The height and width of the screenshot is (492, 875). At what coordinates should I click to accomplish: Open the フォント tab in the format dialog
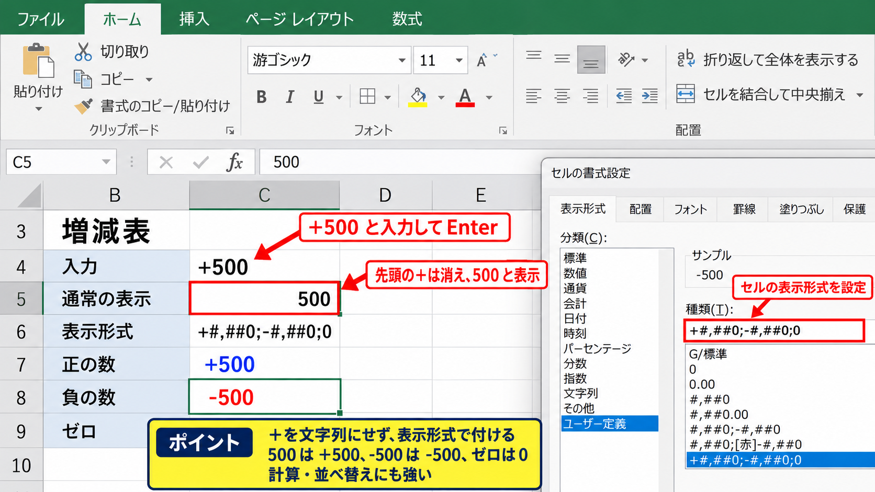pyautogui.click(x=690, y=209)
